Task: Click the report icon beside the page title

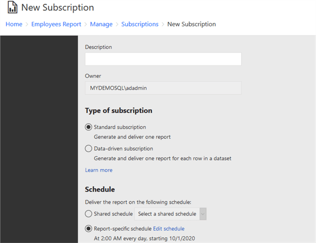Action: [x=13, y=8]
